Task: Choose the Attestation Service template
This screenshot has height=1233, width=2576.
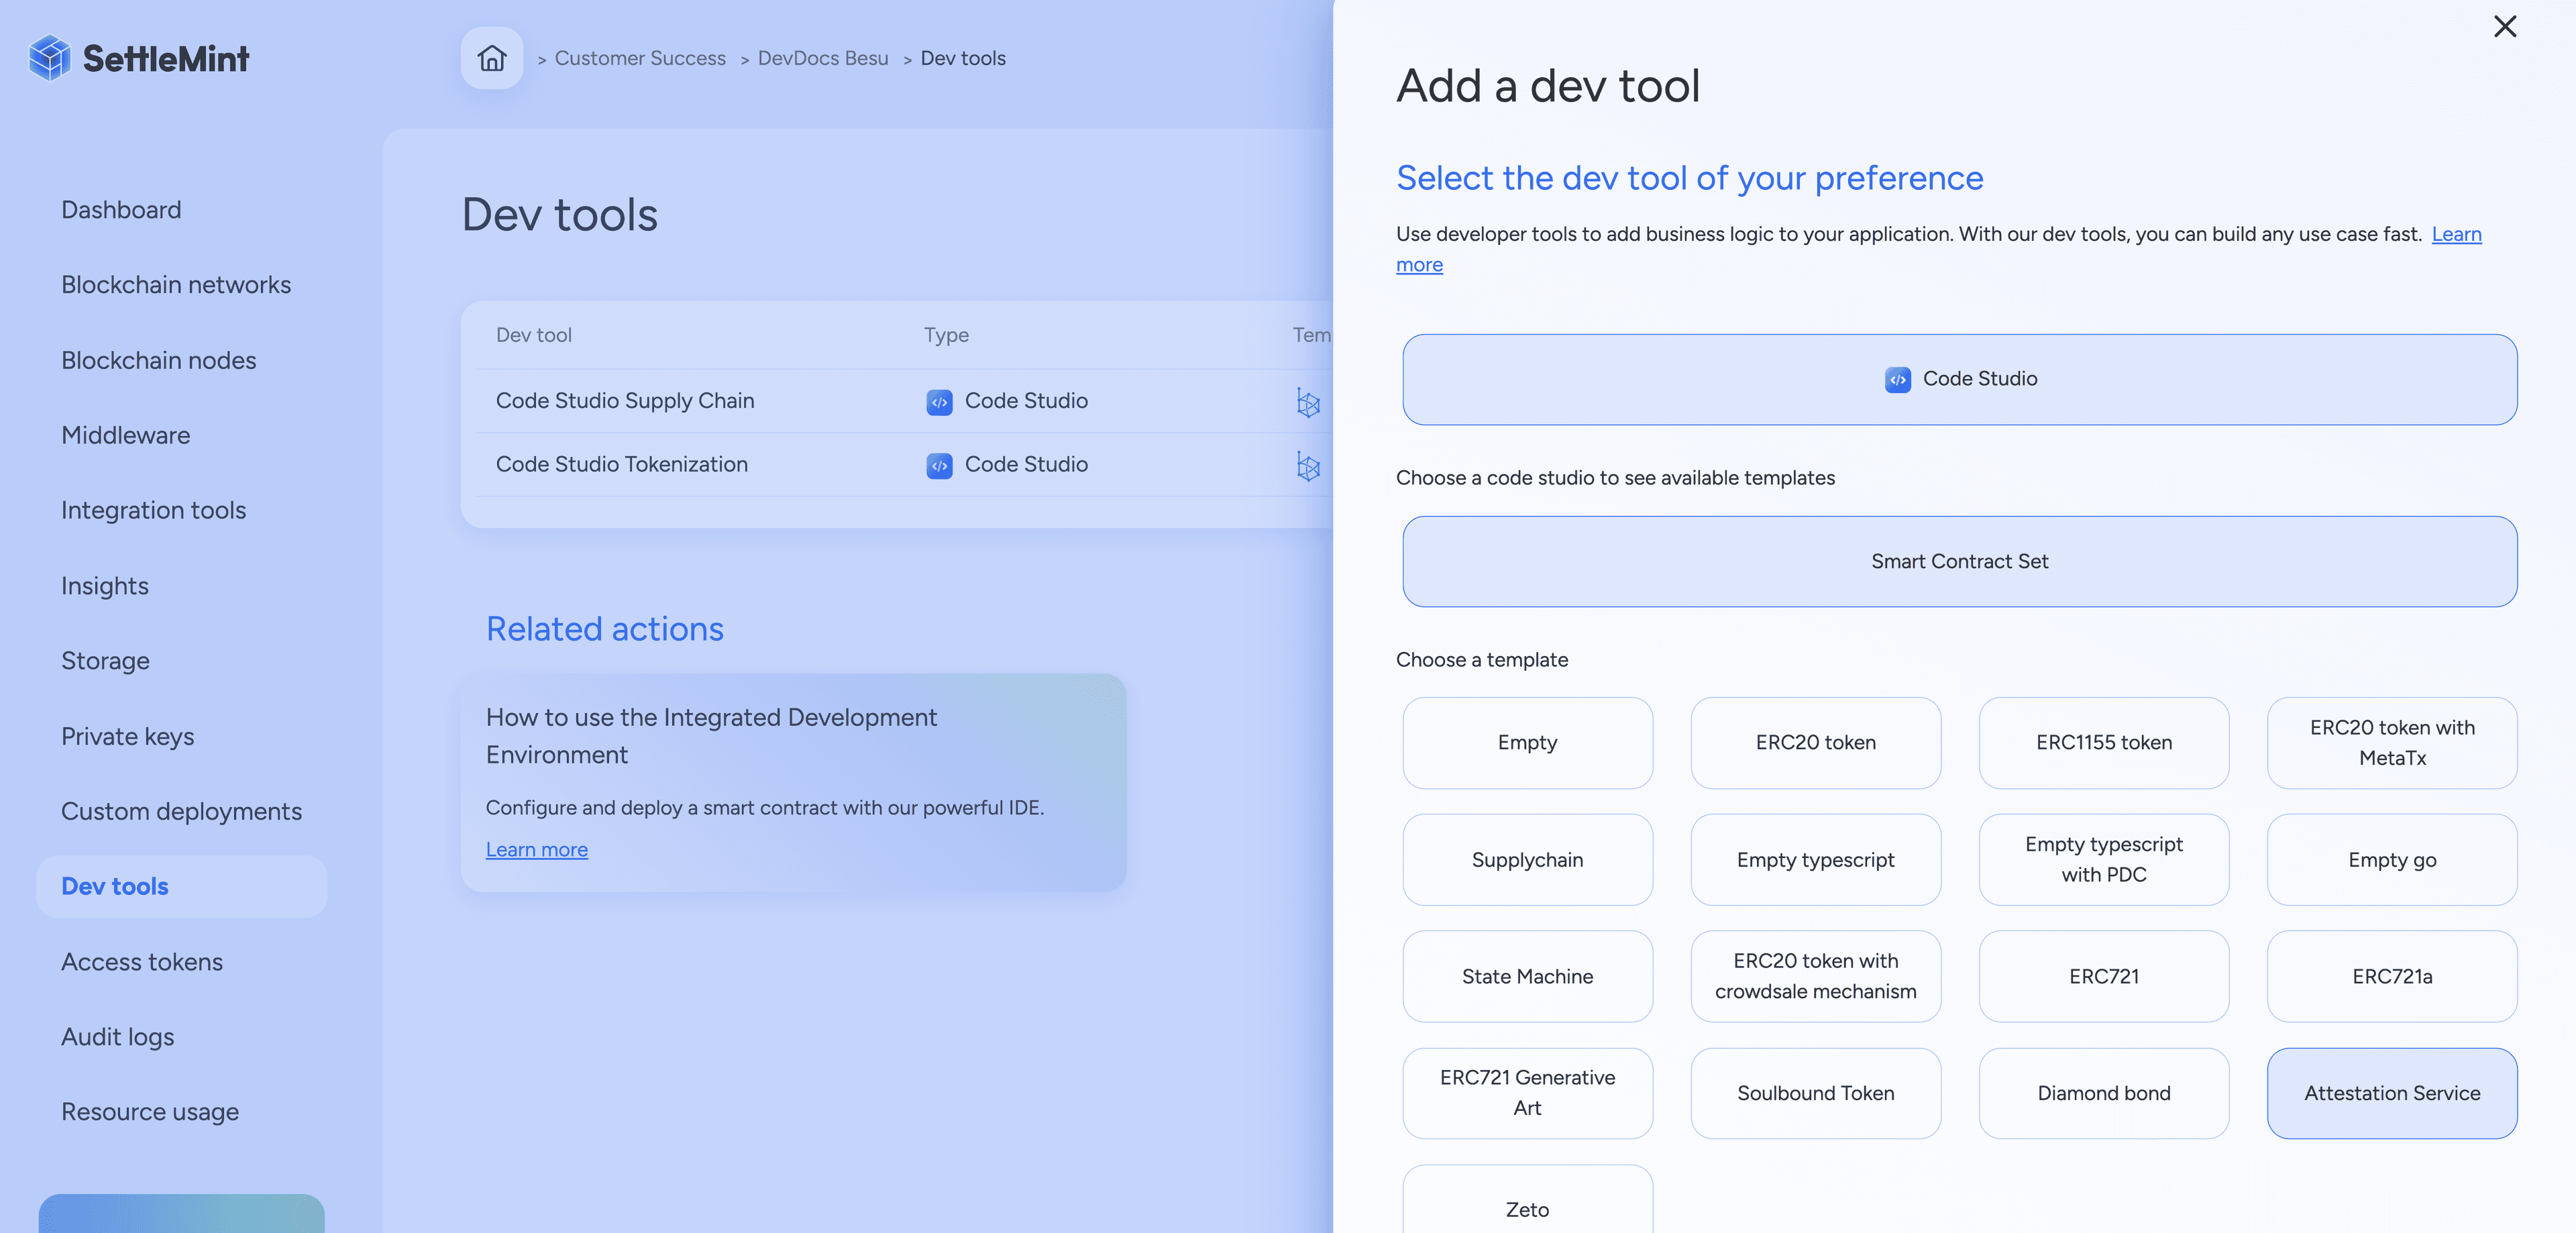Action: coord(2392,1093)
